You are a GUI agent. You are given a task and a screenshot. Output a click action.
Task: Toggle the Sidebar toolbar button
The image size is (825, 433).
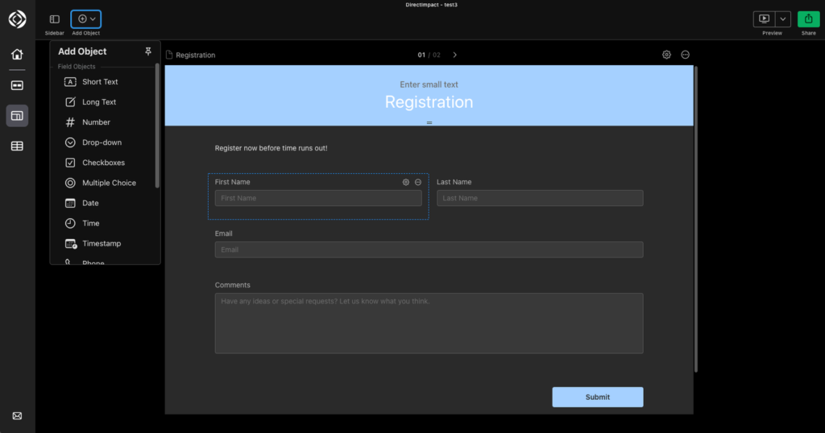click(x=55, y=19)
